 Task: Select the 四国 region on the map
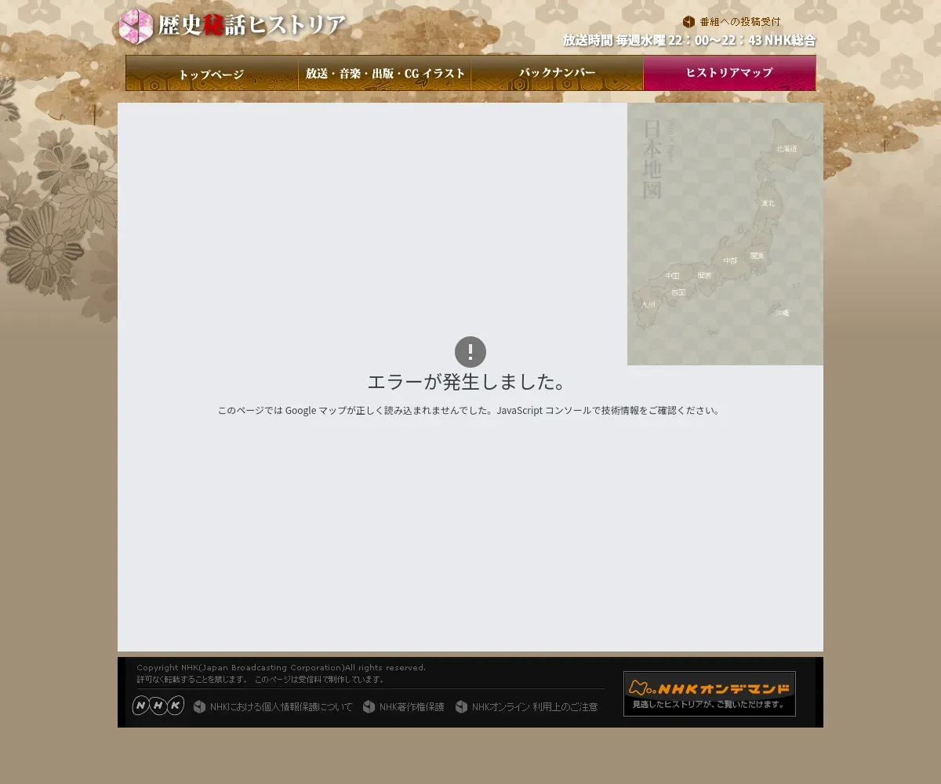(678, 292)
